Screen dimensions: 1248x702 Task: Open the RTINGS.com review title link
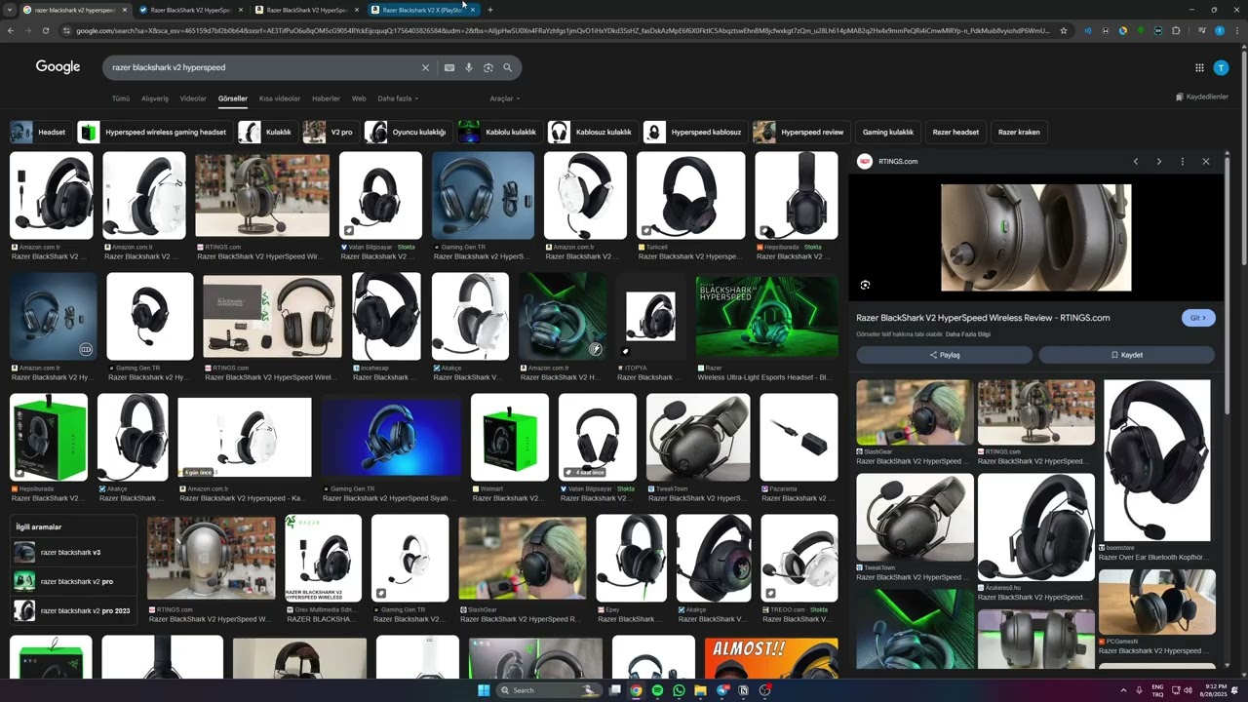983,318
